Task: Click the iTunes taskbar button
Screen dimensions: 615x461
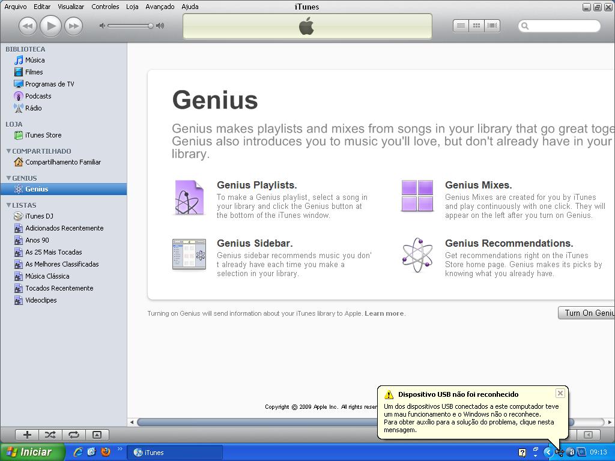Action: pyautogui.click(x=175, y=453)
